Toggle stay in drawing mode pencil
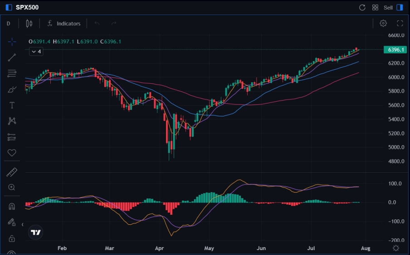This screenshot has height=255, width=410. click(x=12, y=222)
